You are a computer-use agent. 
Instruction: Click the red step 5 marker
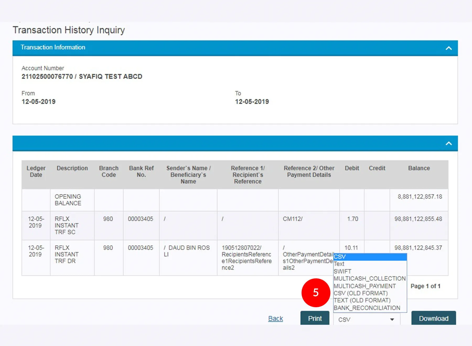tap(316, 293)
